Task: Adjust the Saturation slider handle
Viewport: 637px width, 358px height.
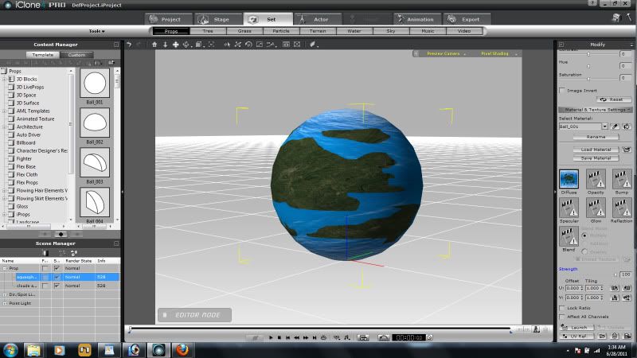Action: coord(588,78)
